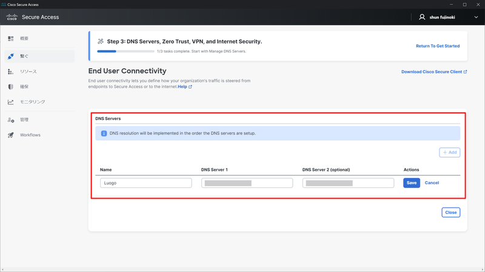Cancel the DNS server edit
Image resolution: width=485 pixels, height=272 pixels.
pos(432,183)
